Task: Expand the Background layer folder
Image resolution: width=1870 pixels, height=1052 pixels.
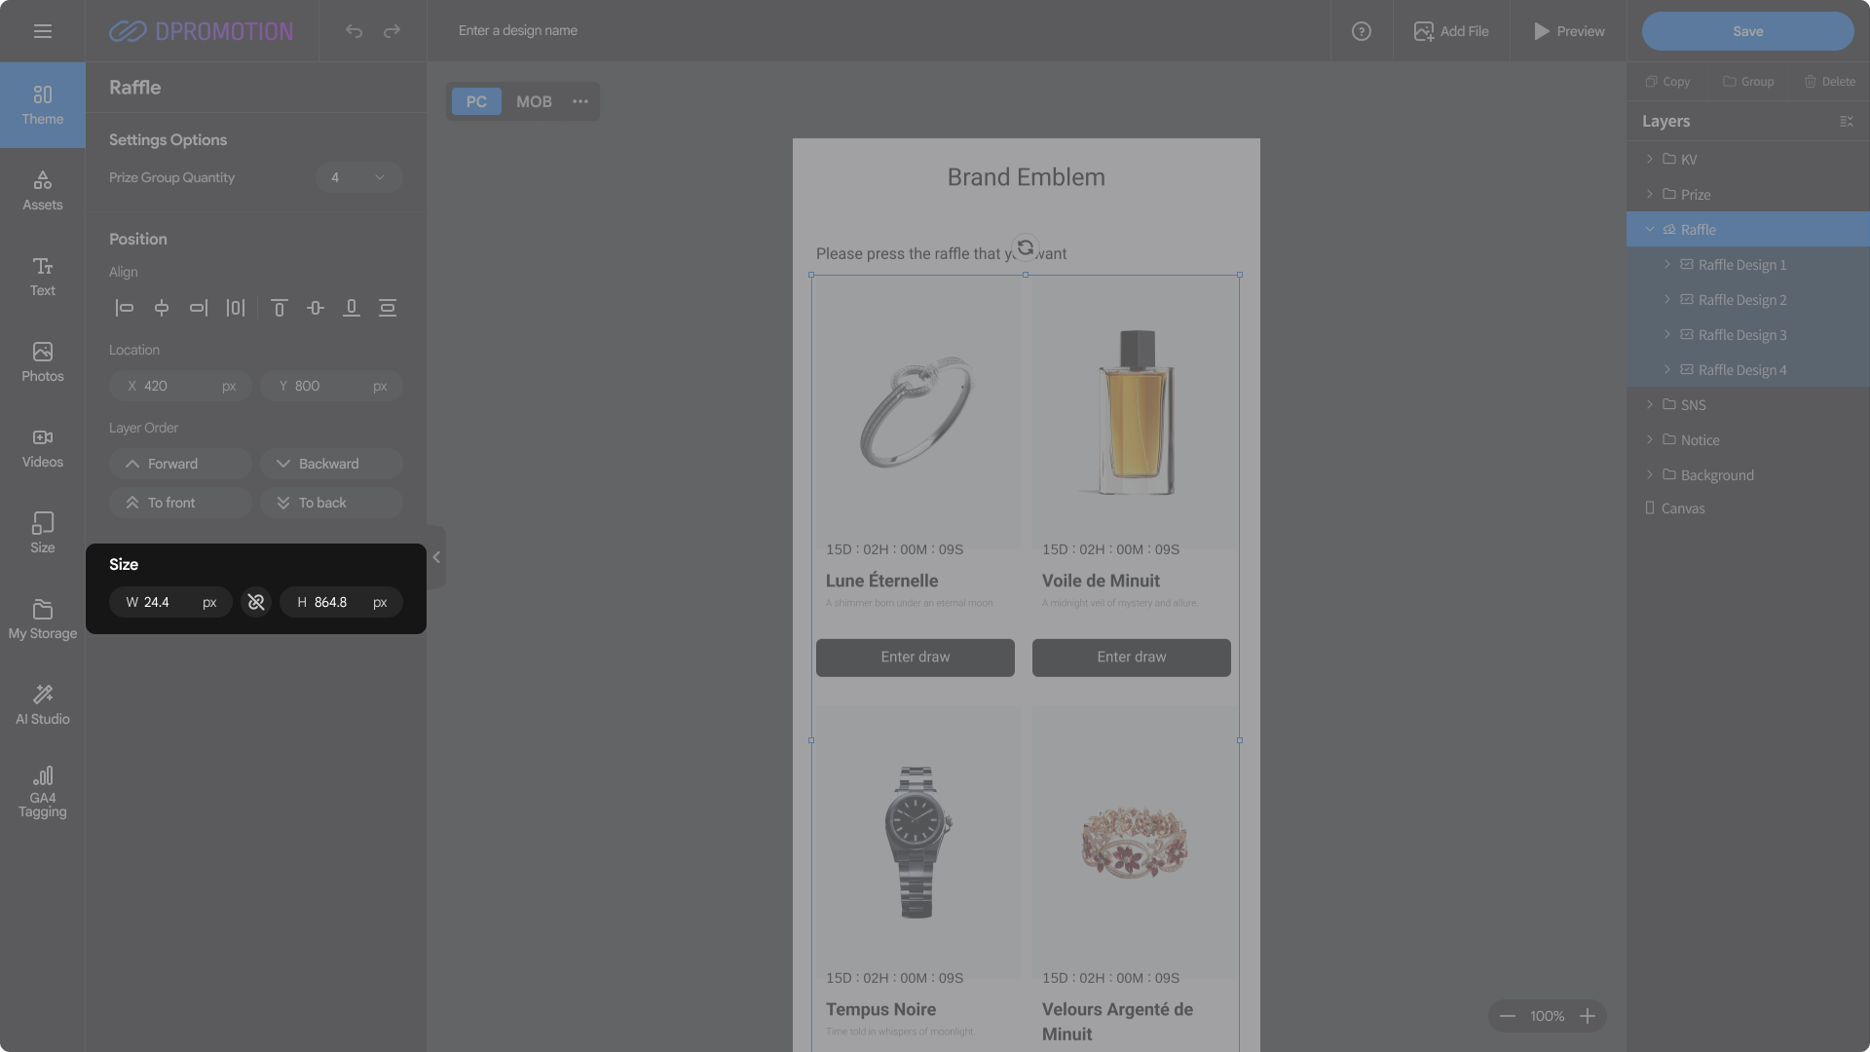Action: [1650, 474]
